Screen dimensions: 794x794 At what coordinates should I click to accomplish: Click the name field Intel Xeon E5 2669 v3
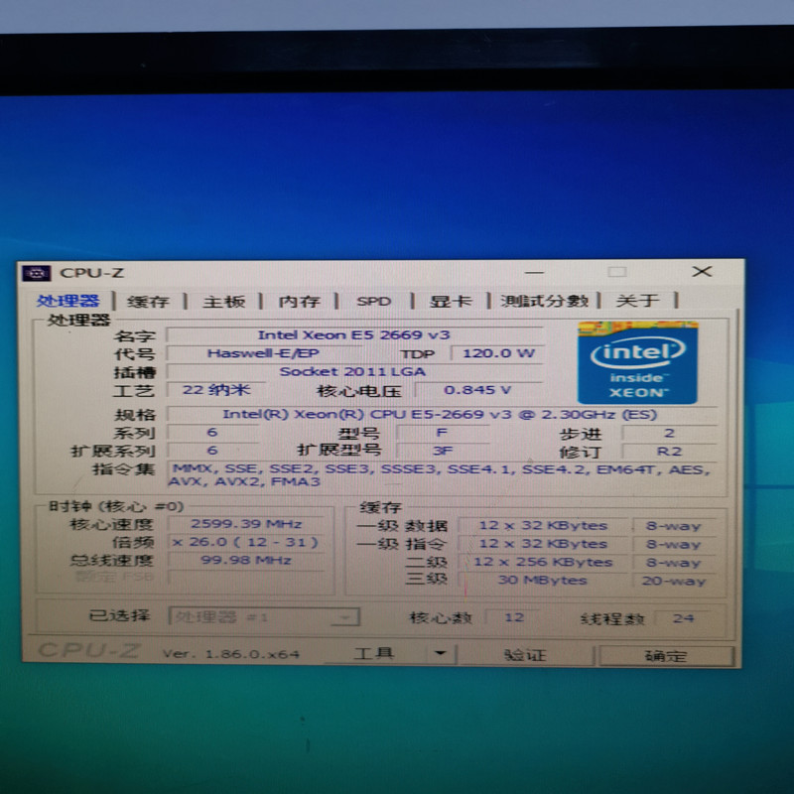click(x=354, y=334)
